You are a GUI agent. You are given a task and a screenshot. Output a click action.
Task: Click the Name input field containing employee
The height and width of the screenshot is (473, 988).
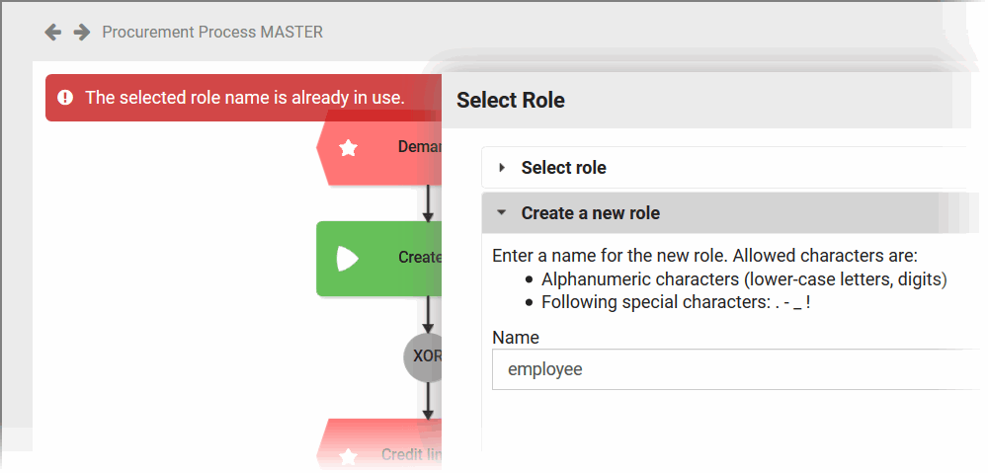point(731,369)
